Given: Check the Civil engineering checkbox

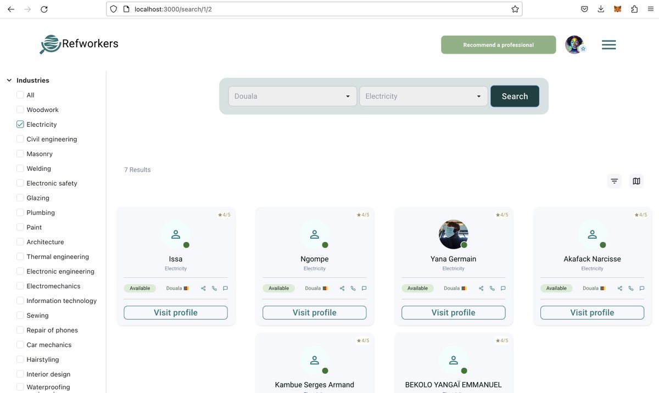Looking at the screenshot, I should click(x=20, y=139).
